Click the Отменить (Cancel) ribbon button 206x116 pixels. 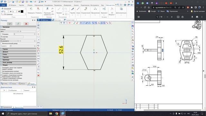point(38,11)
